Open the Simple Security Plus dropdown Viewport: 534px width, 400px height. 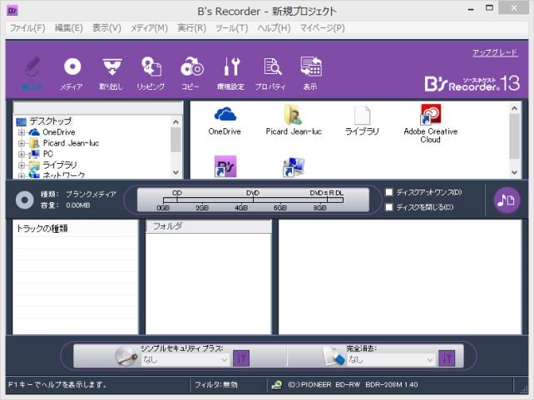tap(185, 359)
